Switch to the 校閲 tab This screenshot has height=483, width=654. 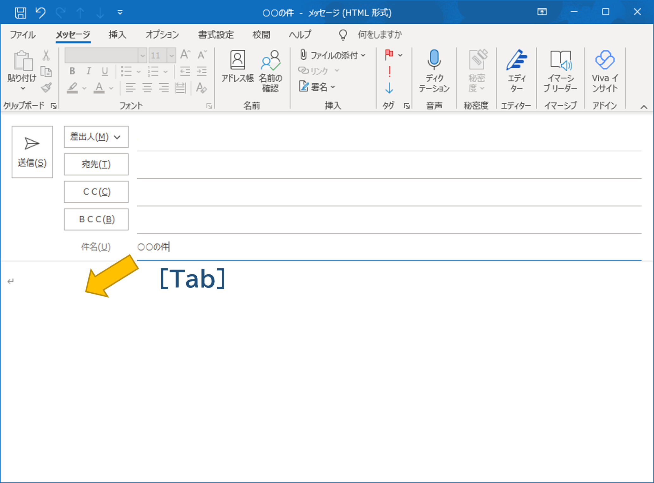click(261, 34)
